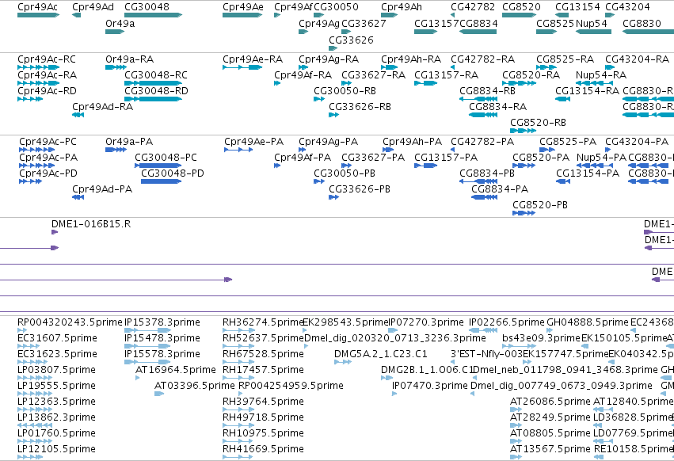Screen dimensions: 674x461
Task: Click the Or49a-RA transcript label
Action: (129, 59)
